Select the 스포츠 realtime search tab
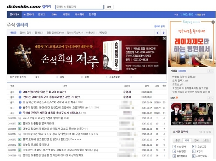The image size is (216, 161). (206, 141)
